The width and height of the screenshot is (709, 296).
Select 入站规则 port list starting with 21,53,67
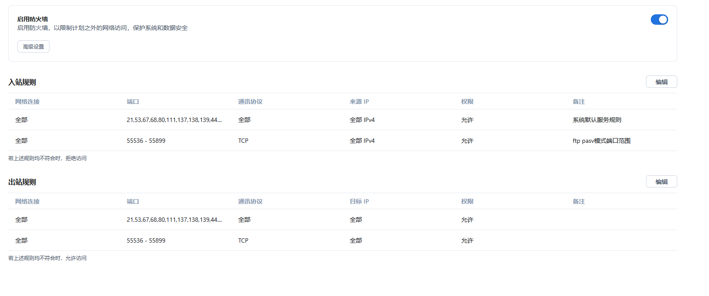[x=174, y=120]
